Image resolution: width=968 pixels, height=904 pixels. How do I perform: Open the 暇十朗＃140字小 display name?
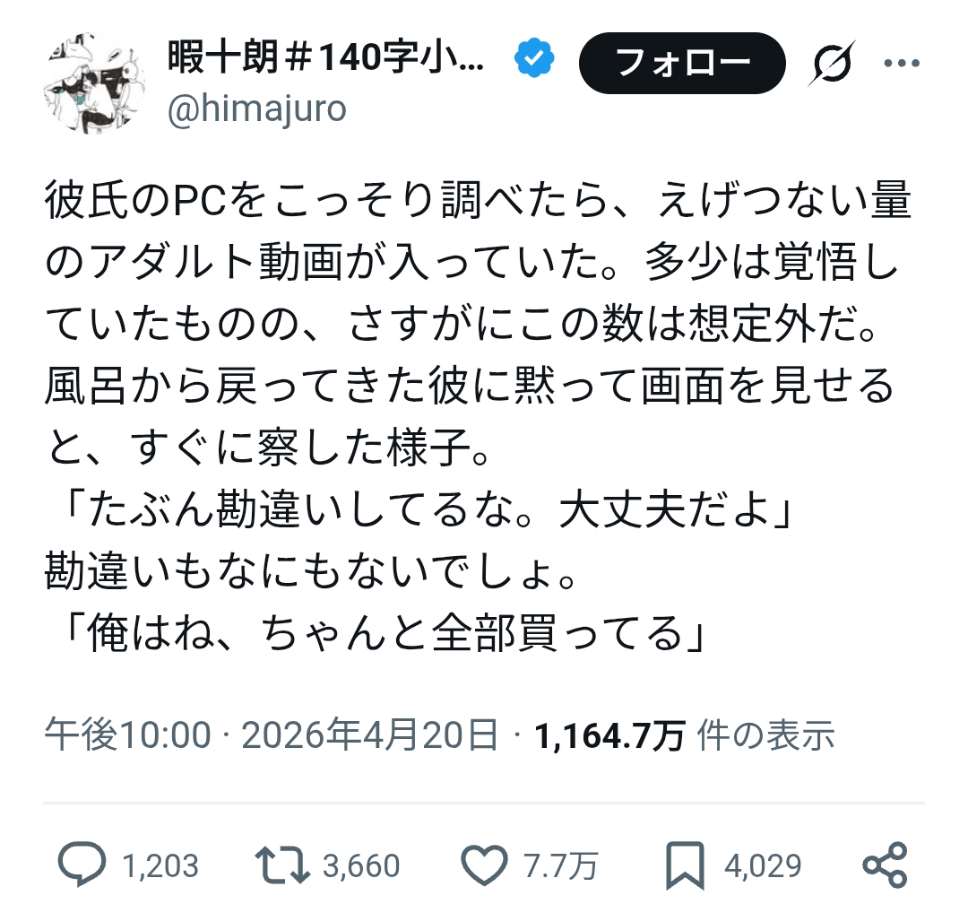326,61
